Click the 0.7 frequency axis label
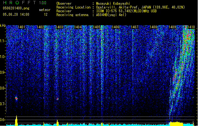This screenshot has height=126, width=198. pos(3,104)
